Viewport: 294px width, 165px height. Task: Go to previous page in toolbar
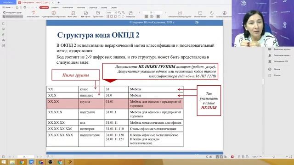point(140,12)
